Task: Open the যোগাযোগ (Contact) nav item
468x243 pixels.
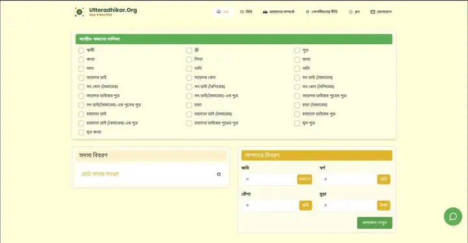Action: tap(381, 12)
